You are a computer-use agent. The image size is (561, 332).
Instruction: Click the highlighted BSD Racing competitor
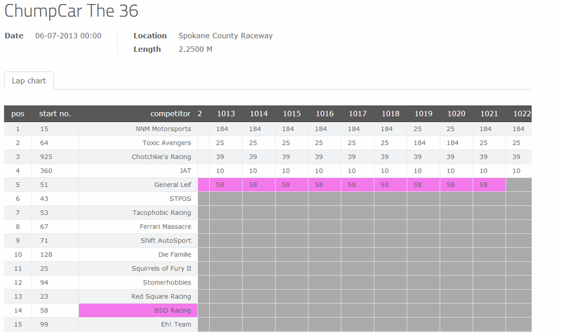(173, 310)
